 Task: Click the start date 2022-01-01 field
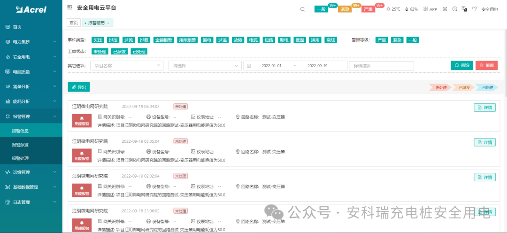tap(271, 66)
